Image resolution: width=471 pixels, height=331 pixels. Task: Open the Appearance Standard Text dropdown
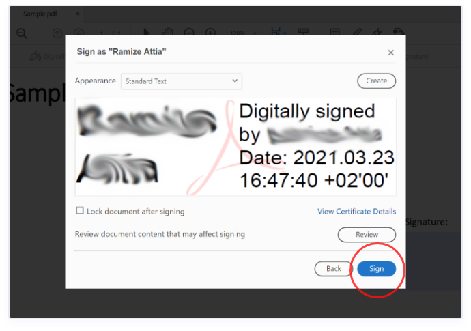(x=182, y=81)
